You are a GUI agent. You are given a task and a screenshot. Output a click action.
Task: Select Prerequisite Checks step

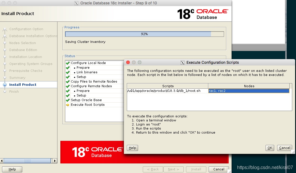pyautogui.click(x=26, y=71)
